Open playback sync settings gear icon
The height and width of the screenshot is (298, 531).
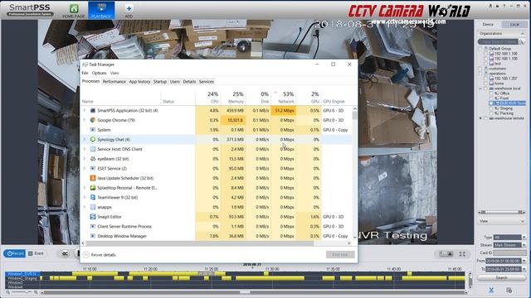[x=65, y=253]
